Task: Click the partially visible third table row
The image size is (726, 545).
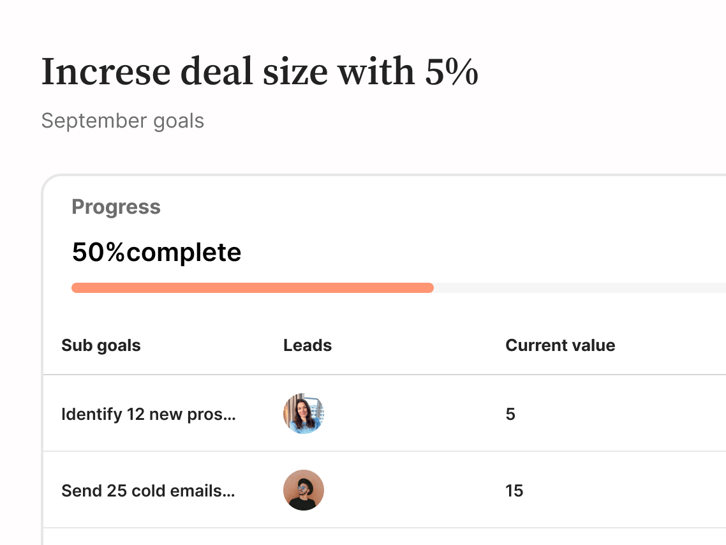Action: pyautogui.click(x=383, y=537)
